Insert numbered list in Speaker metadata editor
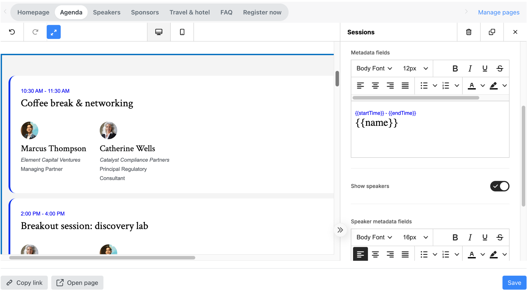This screenshot has height=295, width=529. click(446, 255)
